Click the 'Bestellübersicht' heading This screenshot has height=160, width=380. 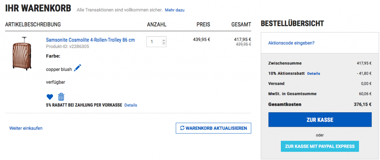click(x=292, y=24)
